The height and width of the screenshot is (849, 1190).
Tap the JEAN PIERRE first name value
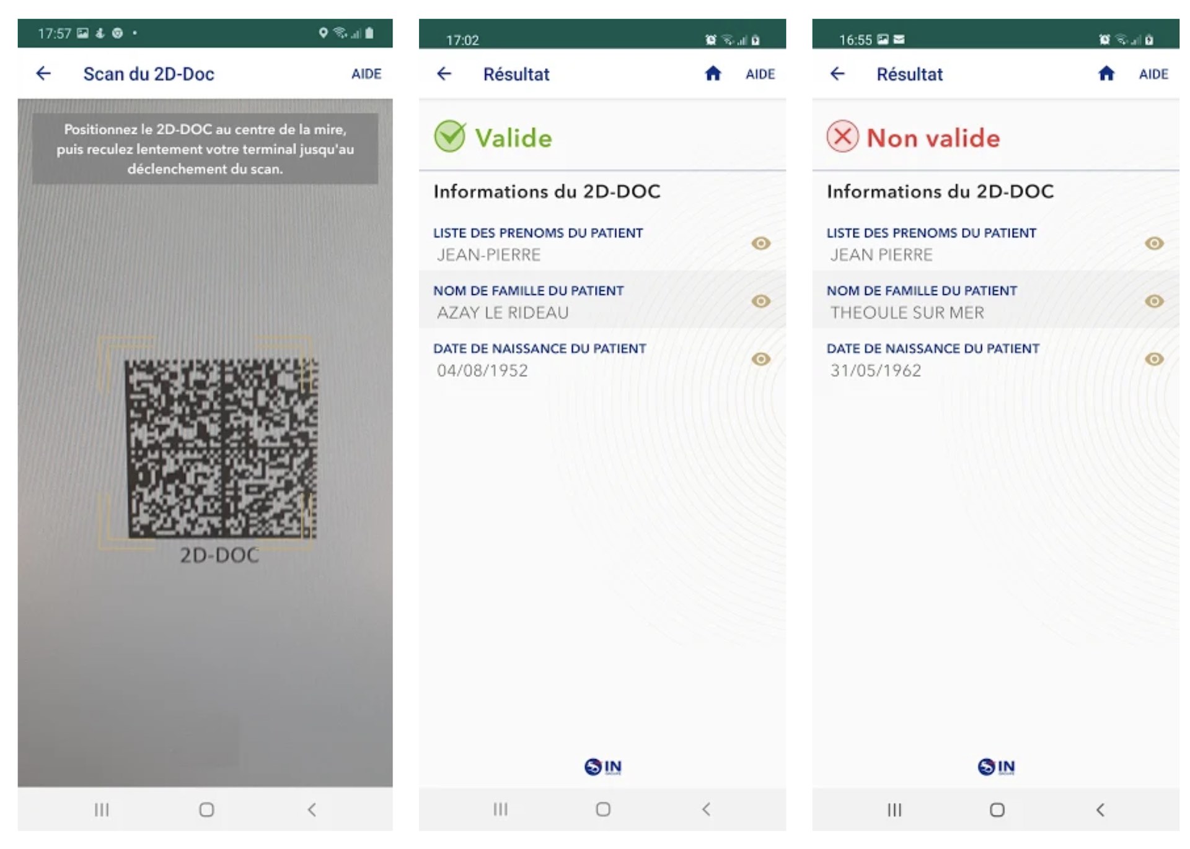point(881,255)
